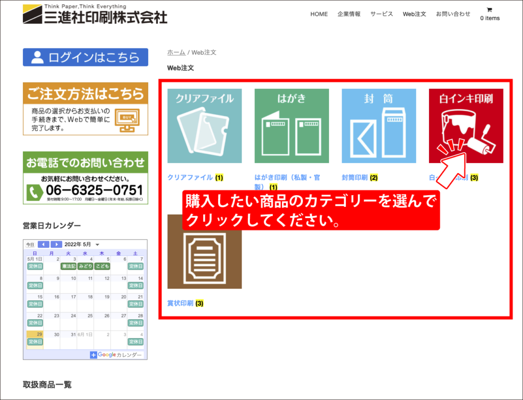Click the ご注文方法はこちら banner
This screenshot has width=523, height=400.
click(x=85, y=109)
